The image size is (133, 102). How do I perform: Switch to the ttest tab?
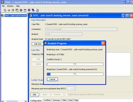click(x=71, y=100)
